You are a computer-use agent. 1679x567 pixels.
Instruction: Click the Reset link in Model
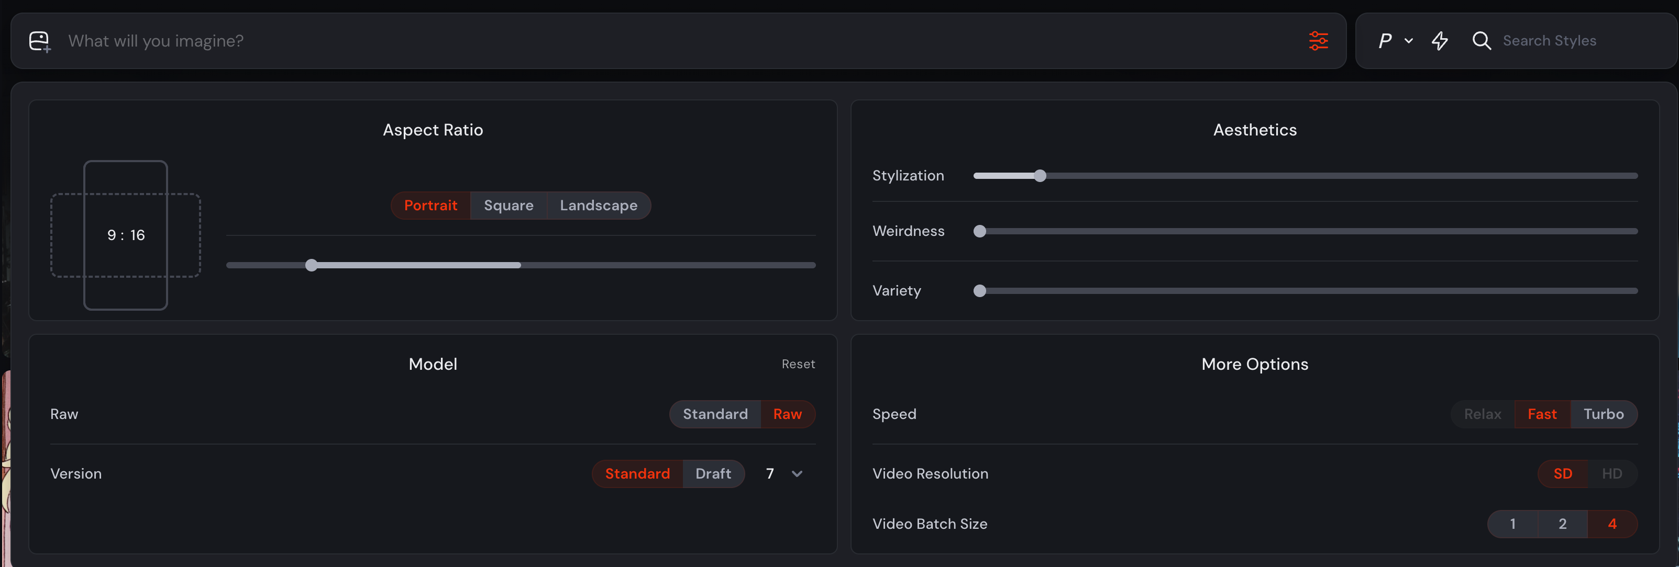click(799, 365)
